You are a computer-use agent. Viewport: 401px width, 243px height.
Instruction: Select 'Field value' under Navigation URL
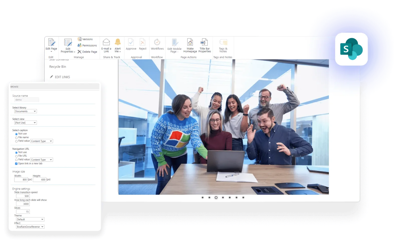click(16, 160)
